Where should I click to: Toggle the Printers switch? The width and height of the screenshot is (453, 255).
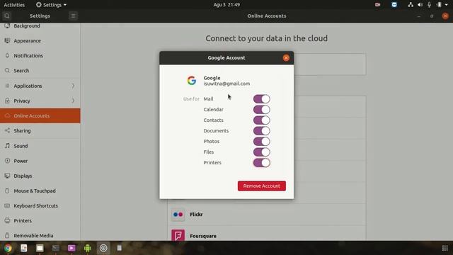point(261,163)
